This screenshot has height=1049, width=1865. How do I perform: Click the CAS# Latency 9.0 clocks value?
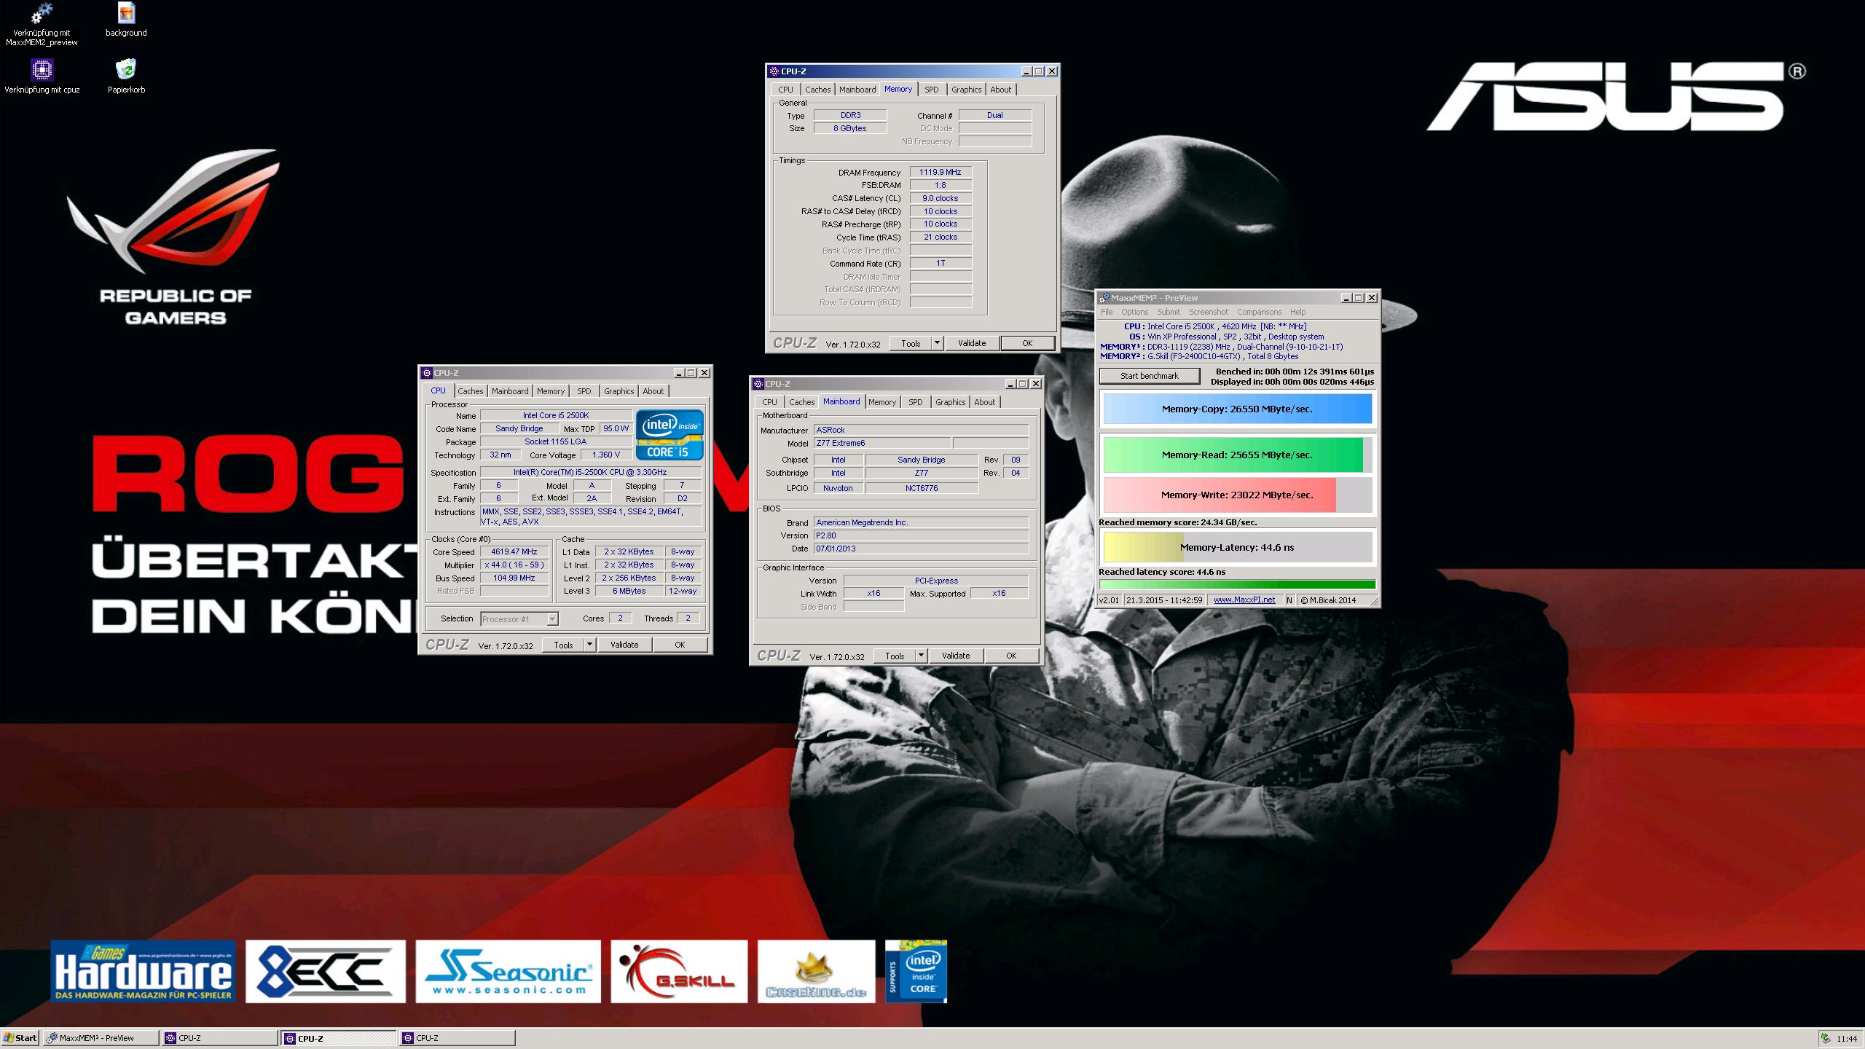click(940, 198)
